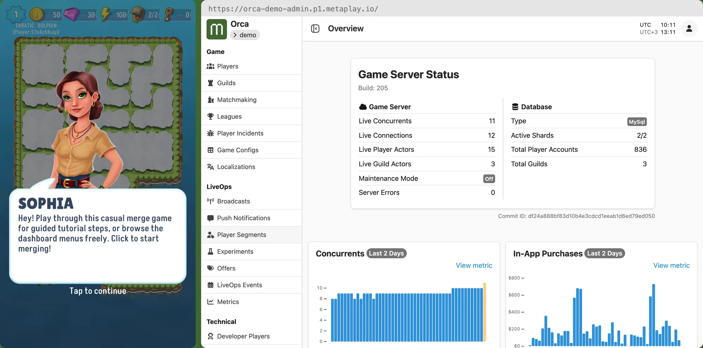Click the Total Player Accounts row

click(579, 149)
